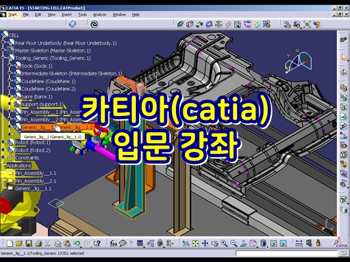
Task: Select the Pan arrows tool
Action: tap(205, 243)
